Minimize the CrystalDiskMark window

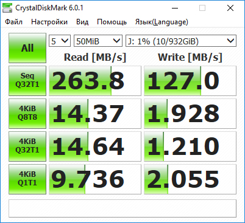[175, 9]
